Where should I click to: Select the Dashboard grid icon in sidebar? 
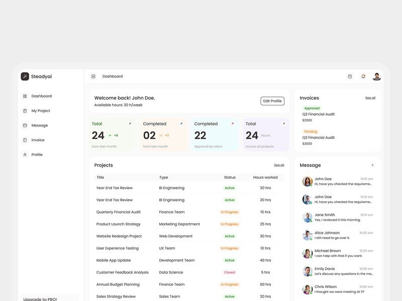pyautogui.click(x=25, y=96)
